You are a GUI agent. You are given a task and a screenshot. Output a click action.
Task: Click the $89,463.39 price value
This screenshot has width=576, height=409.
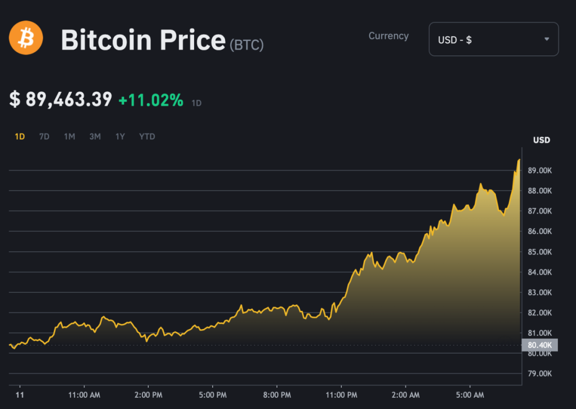point(61,99)
